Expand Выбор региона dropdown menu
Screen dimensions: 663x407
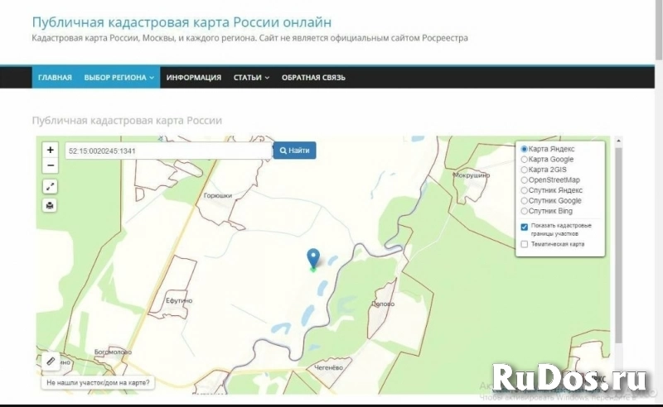coord(119,78)
